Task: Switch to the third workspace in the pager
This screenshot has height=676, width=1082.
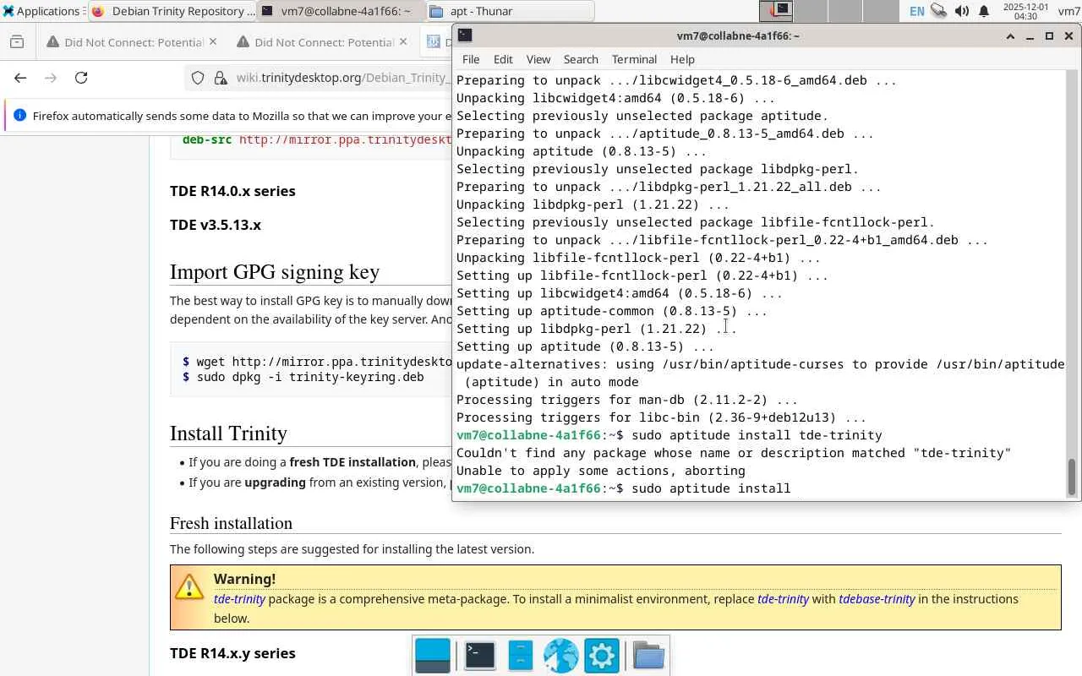Action: coord(844,11)
